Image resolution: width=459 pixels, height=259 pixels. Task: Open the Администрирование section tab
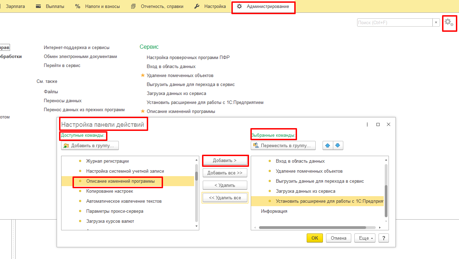(263, 7)
